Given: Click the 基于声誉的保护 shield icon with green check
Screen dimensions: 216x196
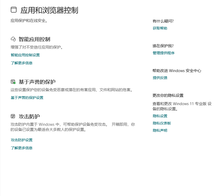Looking at the screenshot, I should pyautogui.click(x=12, y=82).
